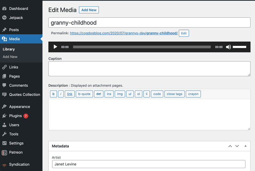255x171 pixels.
Task: Click the Add New button
Action: pos(89,10)
